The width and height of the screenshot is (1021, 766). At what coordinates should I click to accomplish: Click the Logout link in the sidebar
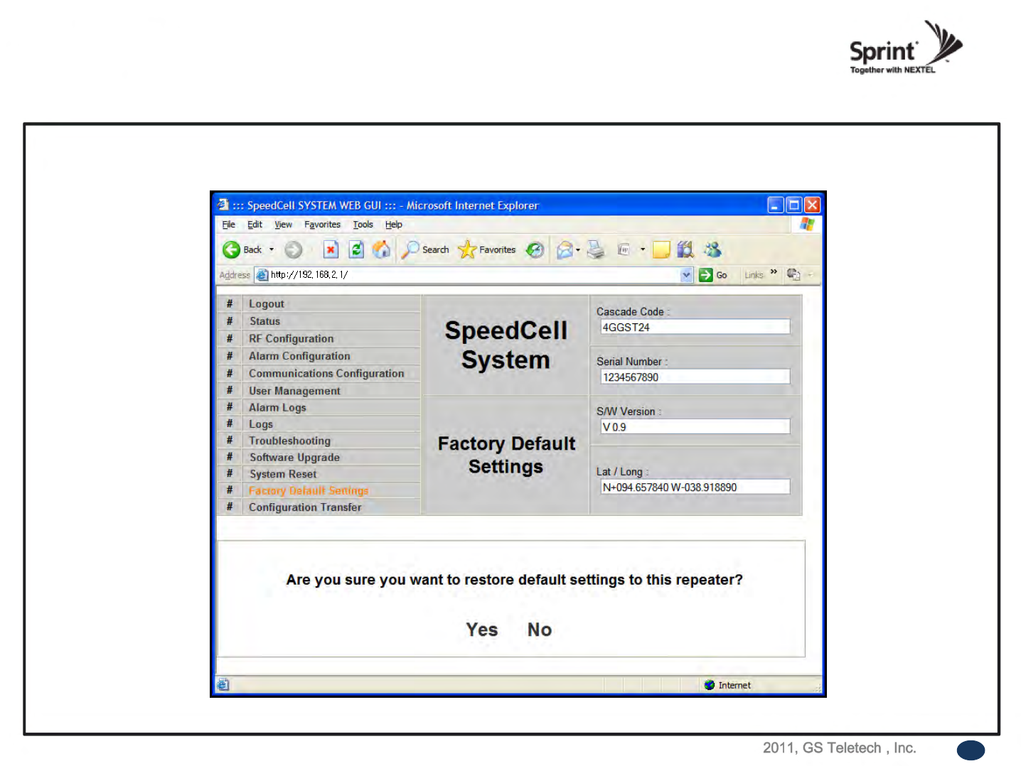(x=267, y=304)
